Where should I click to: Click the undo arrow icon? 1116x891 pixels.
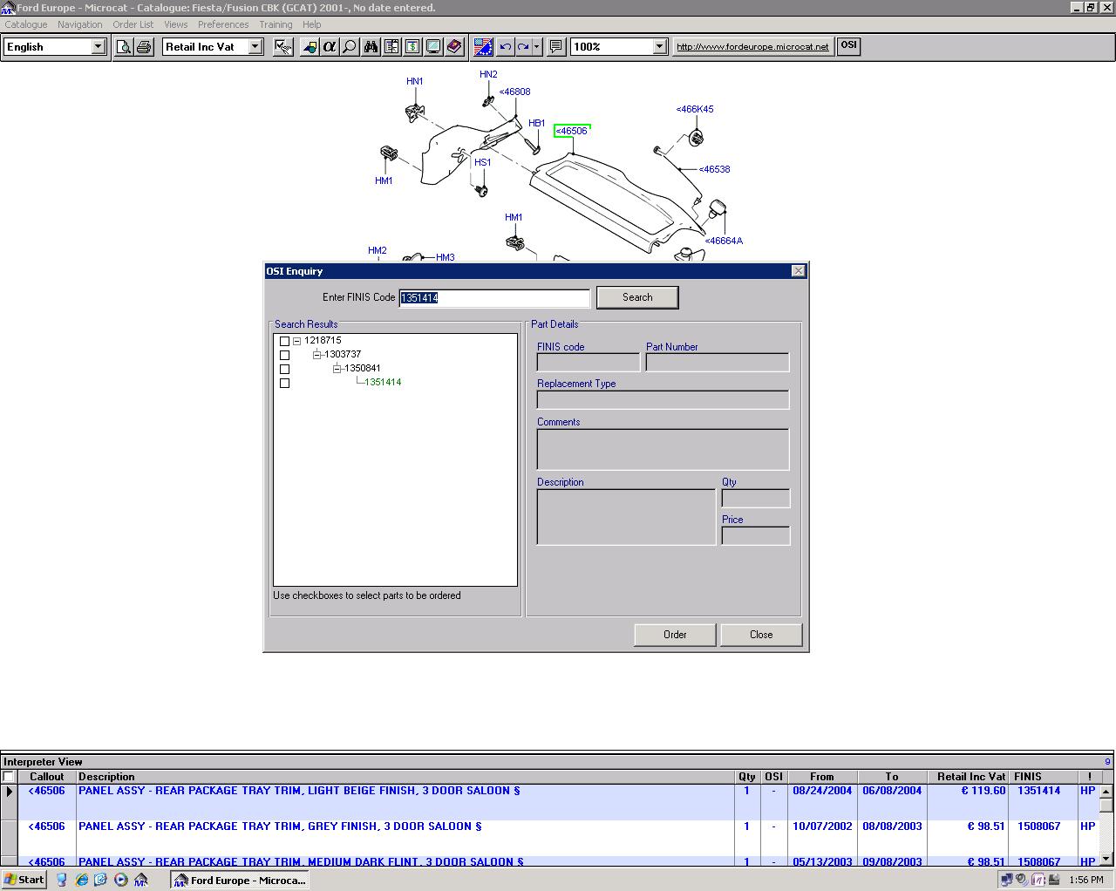pos(505,47)
